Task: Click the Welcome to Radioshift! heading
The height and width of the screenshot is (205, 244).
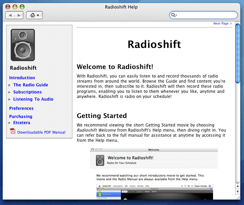Action: click(115, 67)
